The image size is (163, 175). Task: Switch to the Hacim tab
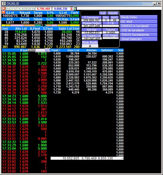click(x=113, y=13)
